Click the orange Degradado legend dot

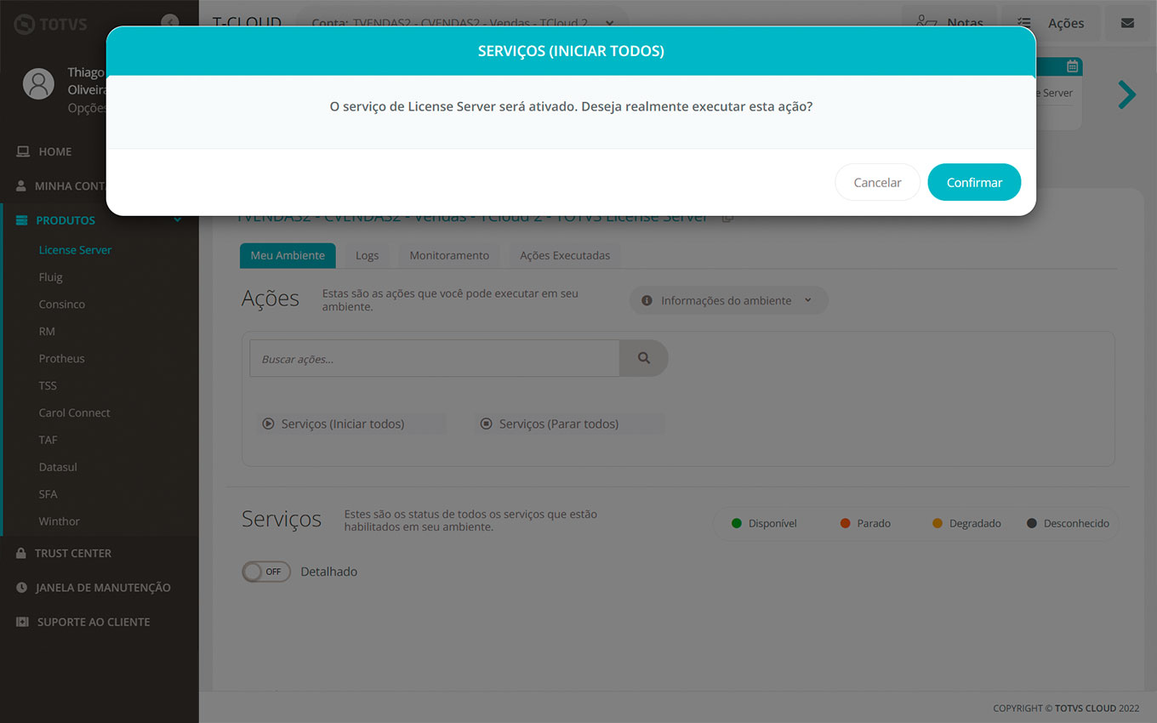coord(938,523)
